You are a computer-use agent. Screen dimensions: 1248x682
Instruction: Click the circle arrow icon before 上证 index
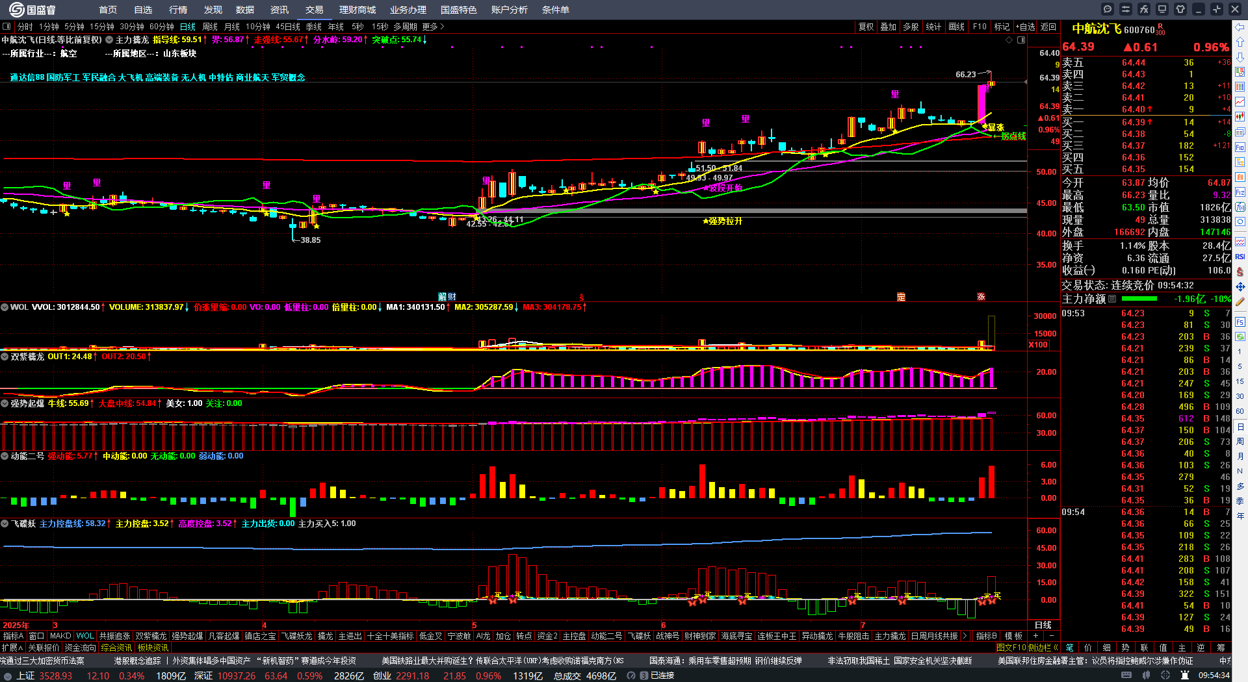(x=8, y=676)
